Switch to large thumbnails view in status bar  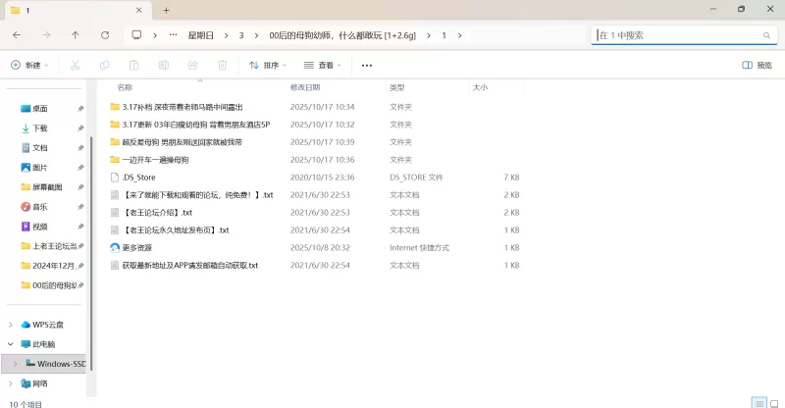[773, 402]
